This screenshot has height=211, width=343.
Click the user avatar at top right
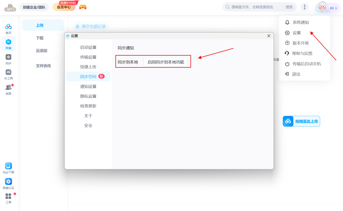322,7
